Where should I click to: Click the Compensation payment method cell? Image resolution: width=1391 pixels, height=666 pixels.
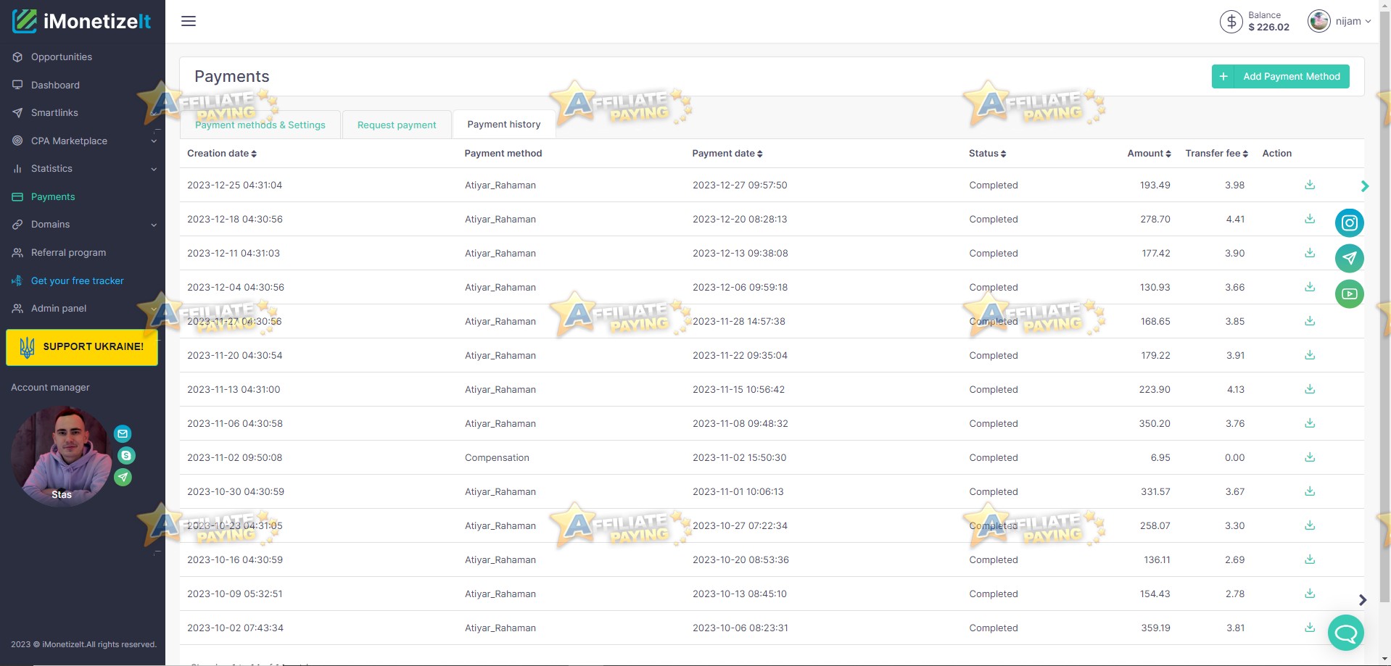497,458
